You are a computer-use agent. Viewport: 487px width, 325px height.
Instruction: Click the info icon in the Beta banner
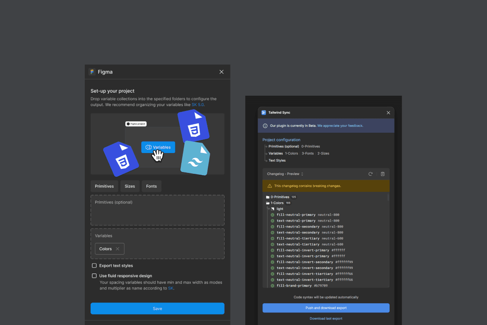[265, 126]
